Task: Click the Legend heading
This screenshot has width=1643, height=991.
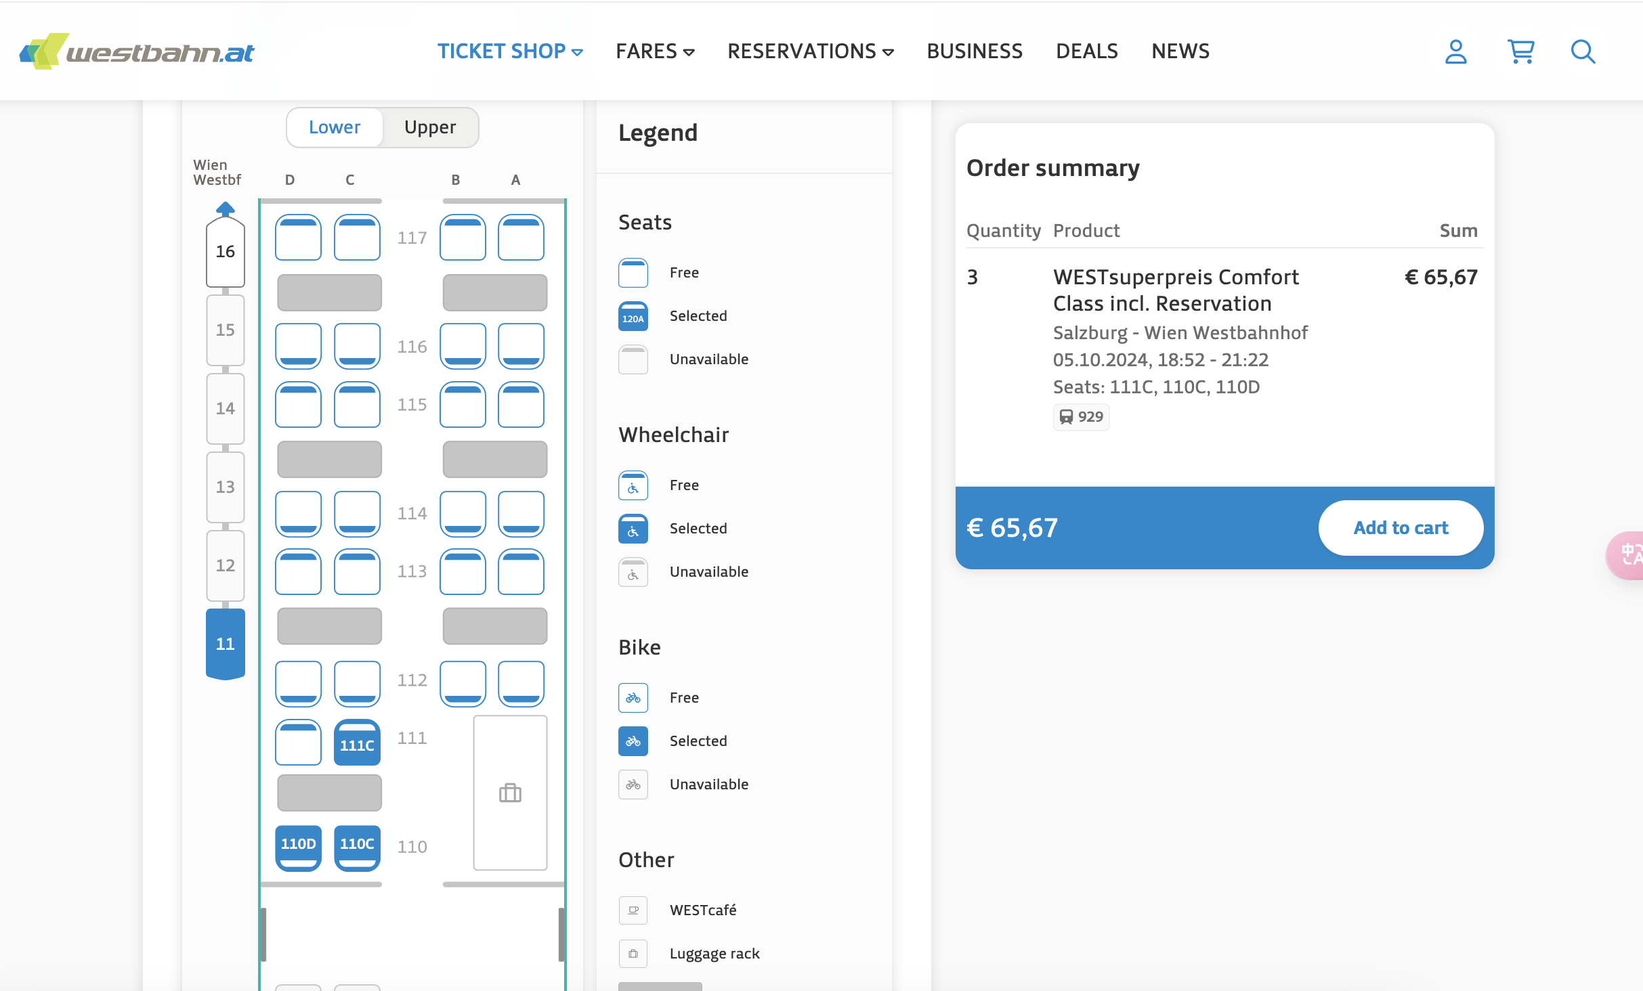Action: coord(658,133)
